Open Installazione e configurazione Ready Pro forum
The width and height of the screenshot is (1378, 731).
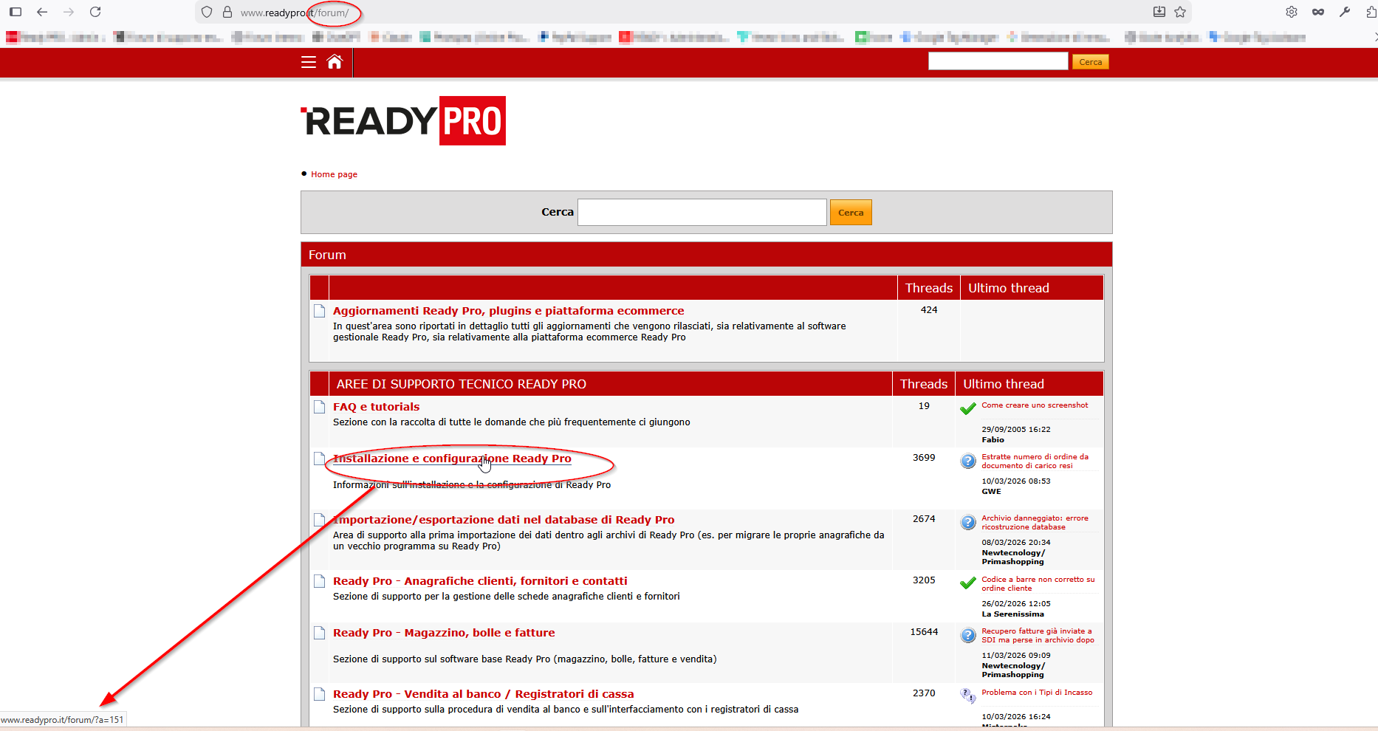pyautogui.click(x=452, y=459)
